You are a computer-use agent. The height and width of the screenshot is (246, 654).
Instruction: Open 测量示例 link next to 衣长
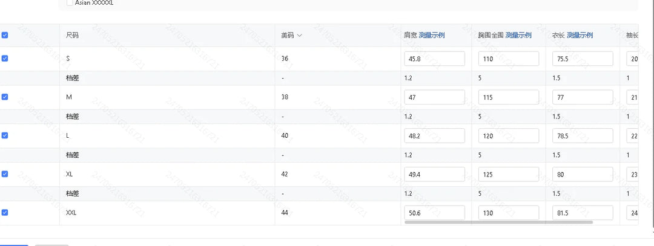580,36
